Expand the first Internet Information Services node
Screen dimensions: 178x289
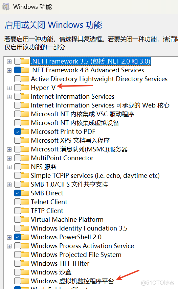click(9, 97)
